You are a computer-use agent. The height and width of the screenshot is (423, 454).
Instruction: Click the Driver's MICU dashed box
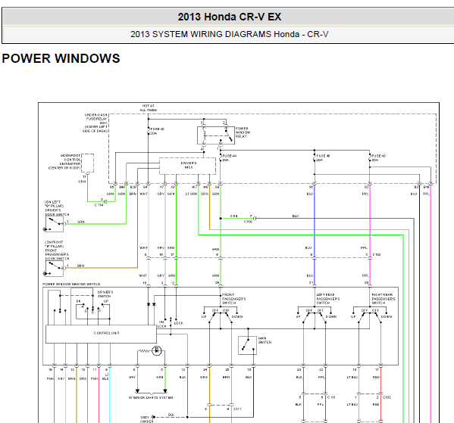pos(188,166)
